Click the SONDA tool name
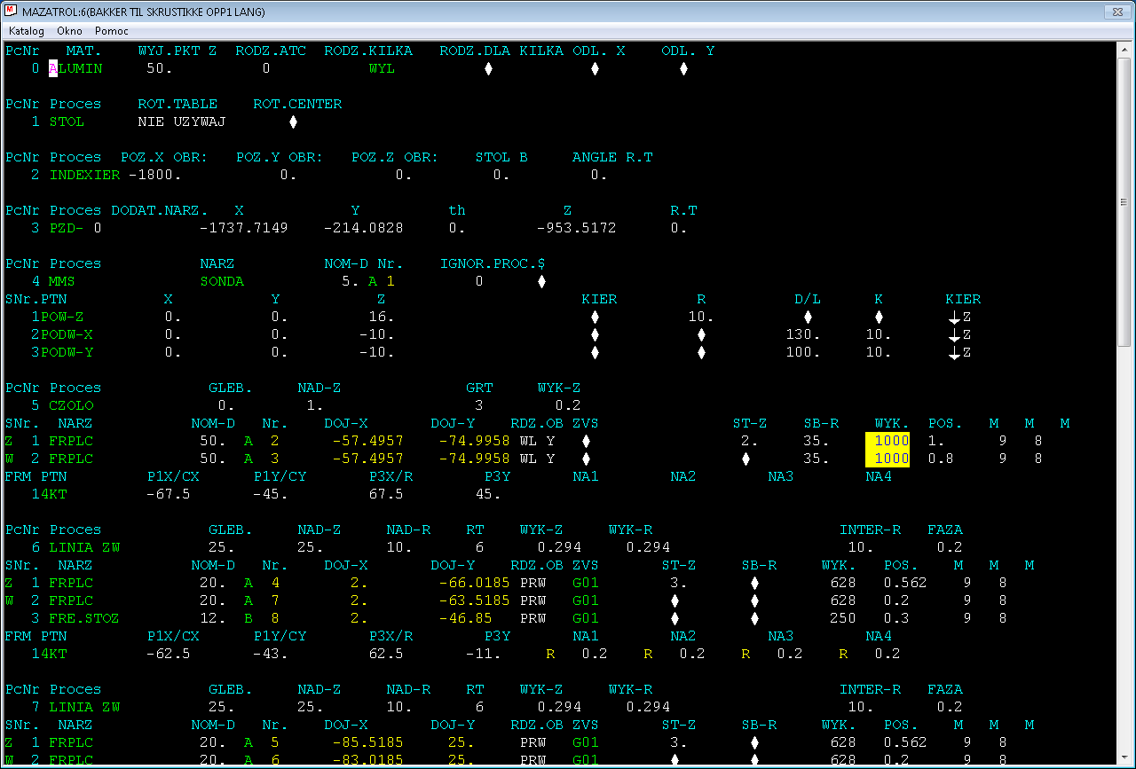Viewport: 1136px width, 769px height. click(x=222, y=281)
